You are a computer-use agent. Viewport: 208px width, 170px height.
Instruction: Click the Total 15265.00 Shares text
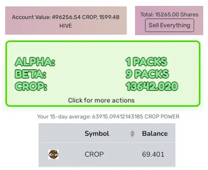click(170, 14)
